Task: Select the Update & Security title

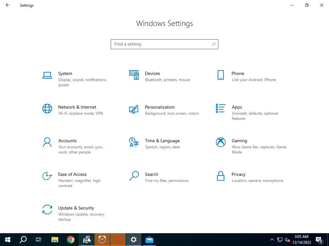Action: [76, 208]
